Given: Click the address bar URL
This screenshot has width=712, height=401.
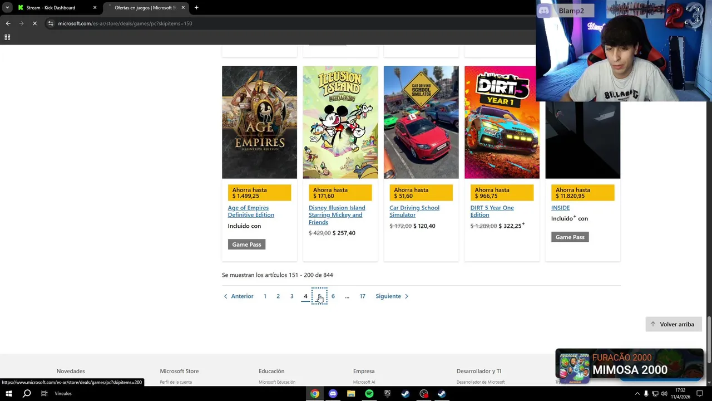Looking at the screenshot, I should (x=125, y=23).
